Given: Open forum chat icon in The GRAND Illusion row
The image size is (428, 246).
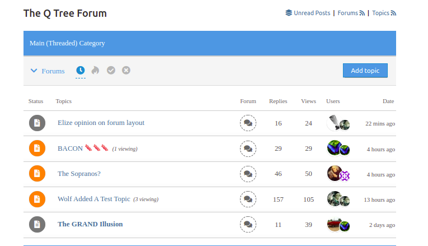Looking at the screenshot, I should click(248, 224).
